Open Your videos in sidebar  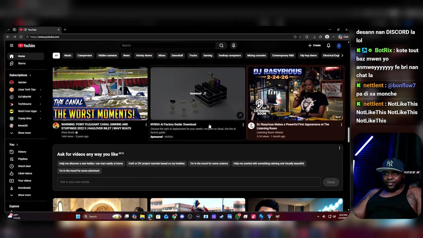coord(25,181)
